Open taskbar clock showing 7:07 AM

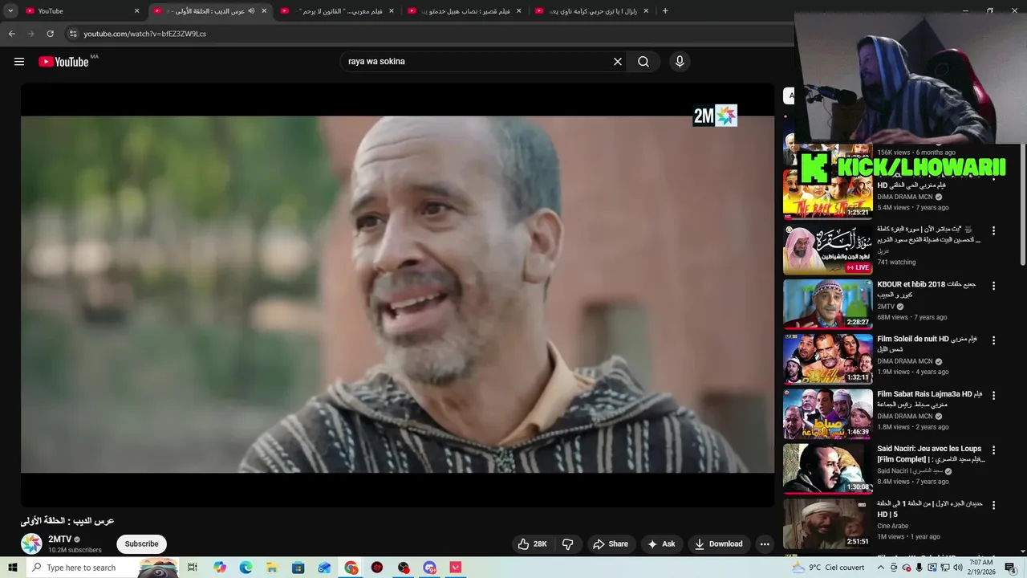click(x=980, y=568)
